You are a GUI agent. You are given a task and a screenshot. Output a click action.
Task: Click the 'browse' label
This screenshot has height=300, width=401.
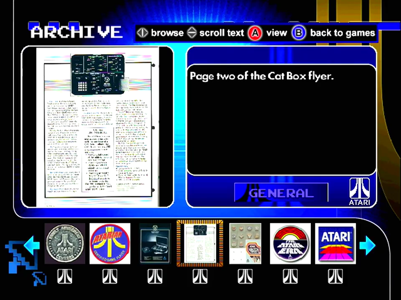[x=167, y=33]
